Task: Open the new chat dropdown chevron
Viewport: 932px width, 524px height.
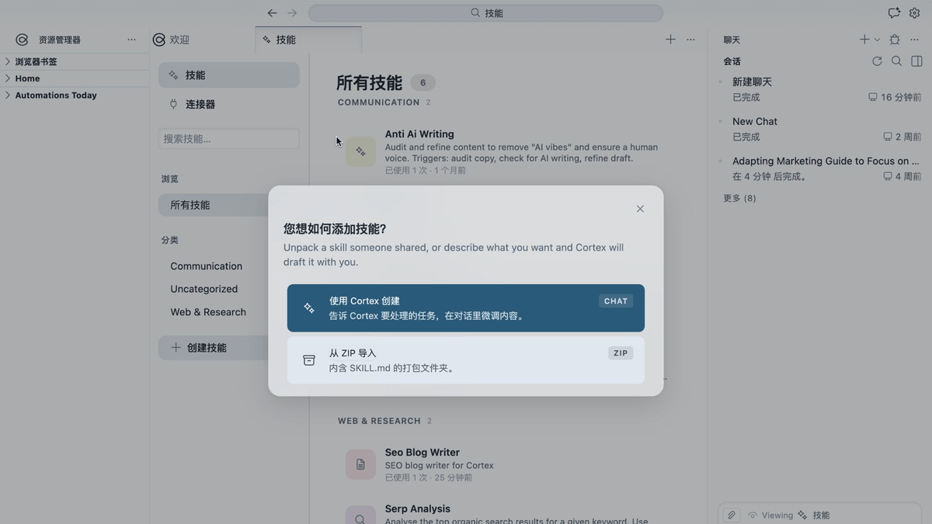Action: pos(878,40)
